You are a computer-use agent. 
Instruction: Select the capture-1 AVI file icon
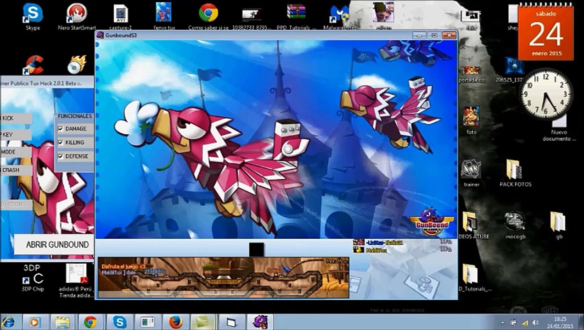[121, 16]
